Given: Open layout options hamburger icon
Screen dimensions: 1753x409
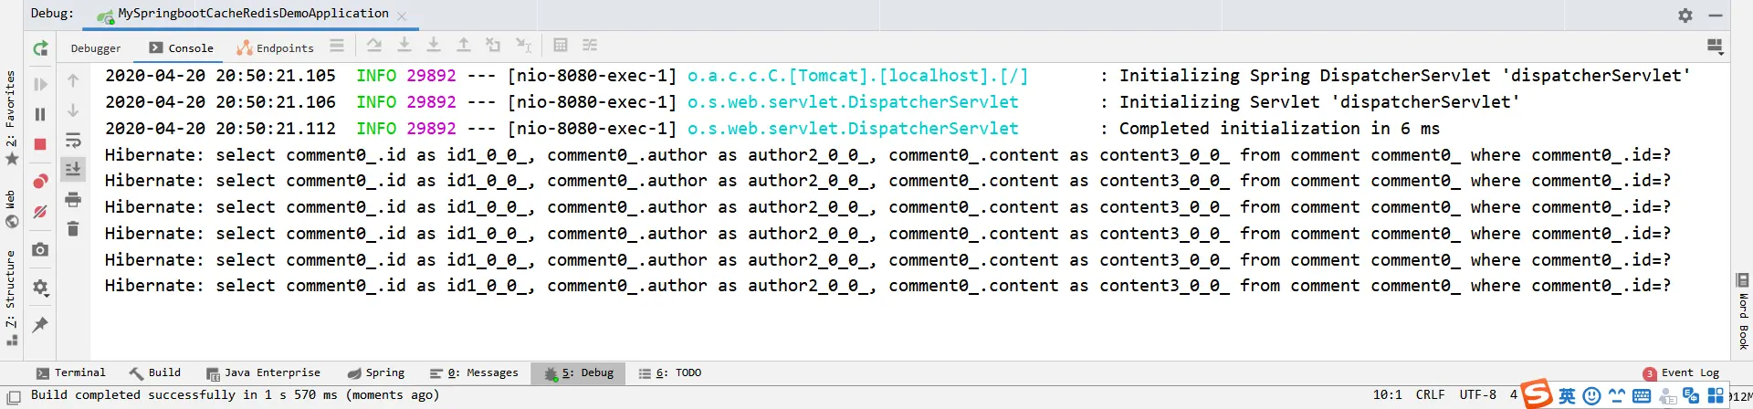Looking at the screenshot, I should [337, 45].
